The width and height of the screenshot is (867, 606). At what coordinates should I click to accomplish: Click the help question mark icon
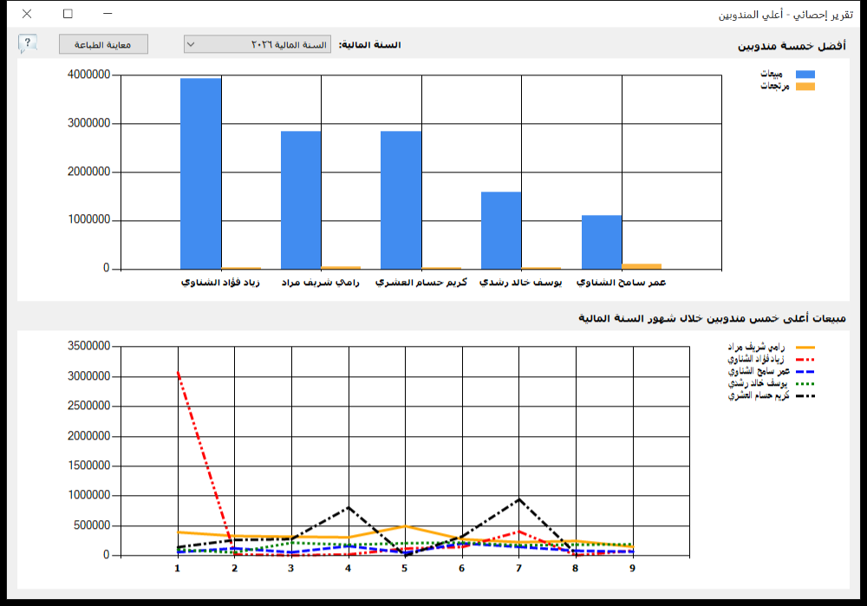pos(27,43)
